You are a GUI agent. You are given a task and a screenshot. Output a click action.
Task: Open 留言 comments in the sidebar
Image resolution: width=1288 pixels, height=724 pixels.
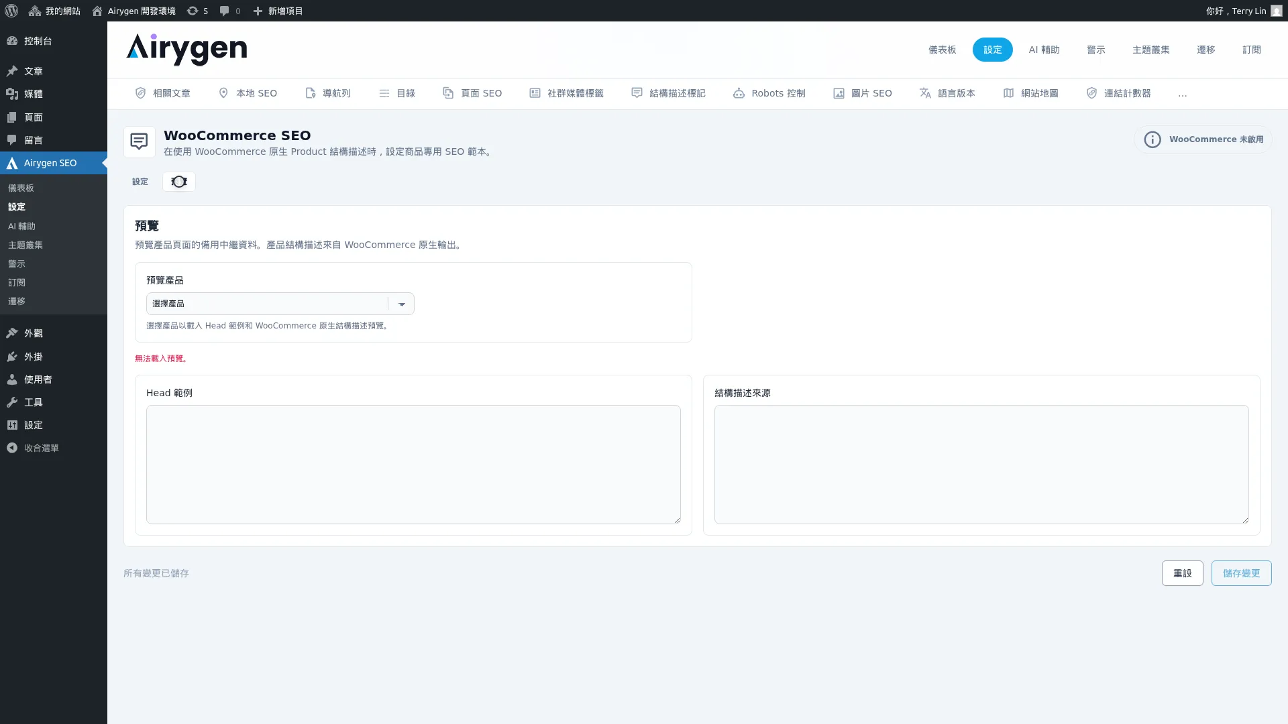54,140
